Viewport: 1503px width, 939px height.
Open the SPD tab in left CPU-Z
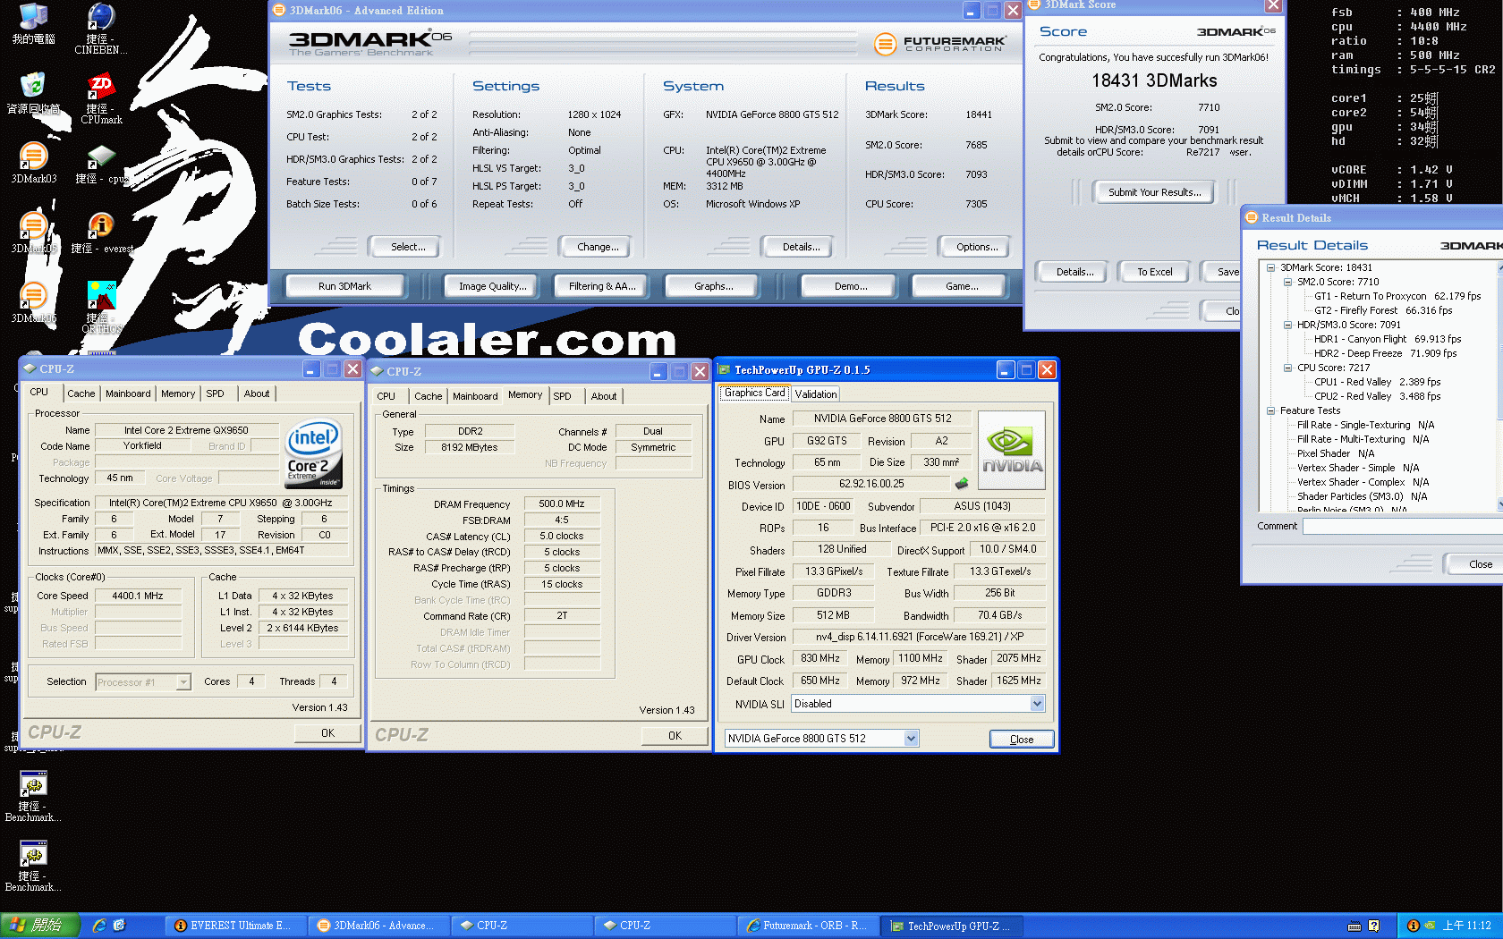coord(216,393)
